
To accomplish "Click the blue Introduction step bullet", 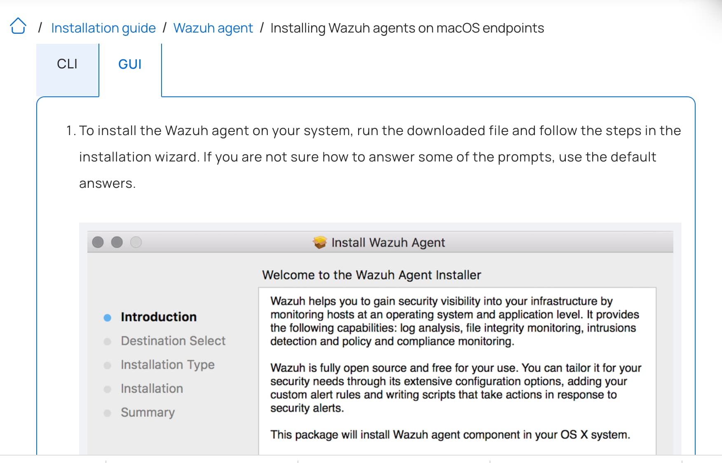I will pyautogui.click(x=108, y=318).
